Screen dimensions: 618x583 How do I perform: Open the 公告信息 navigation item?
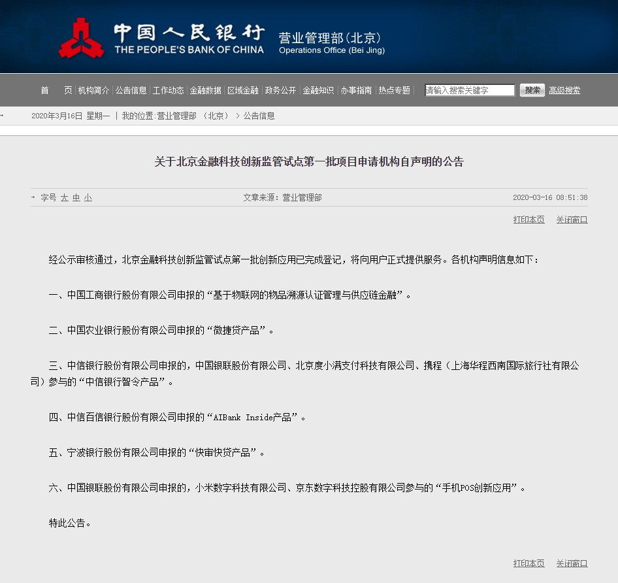pyautogui.click(x=131, y=90)
